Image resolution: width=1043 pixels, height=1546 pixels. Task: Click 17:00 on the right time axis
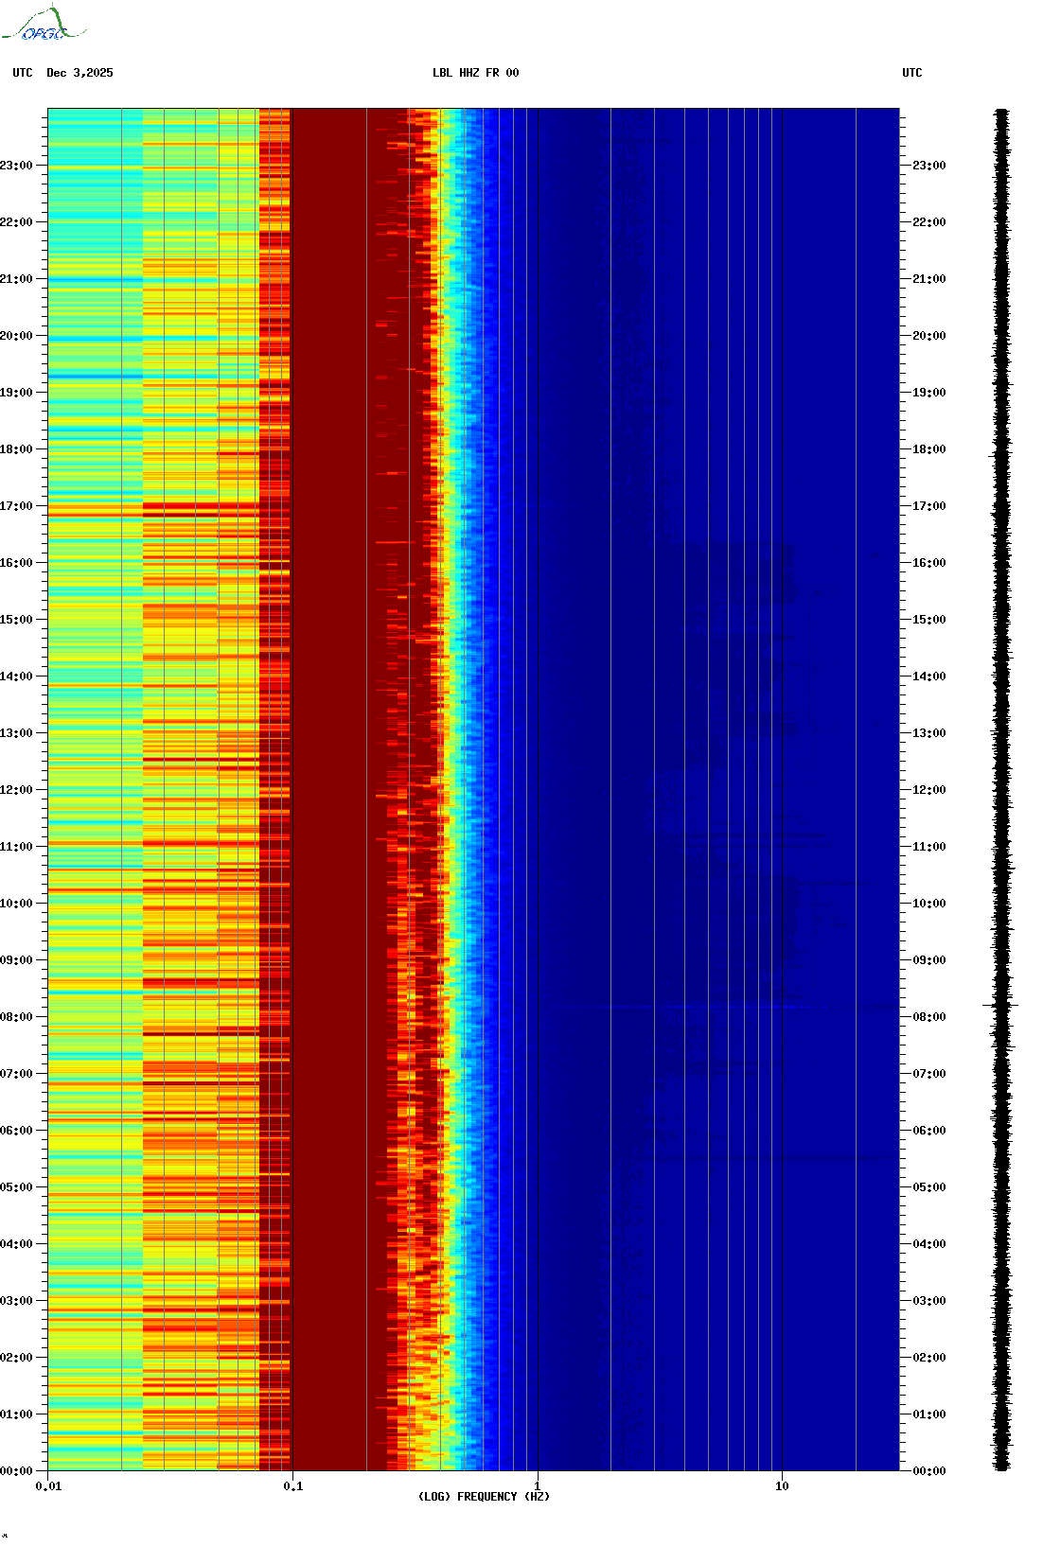coord(929,506)
